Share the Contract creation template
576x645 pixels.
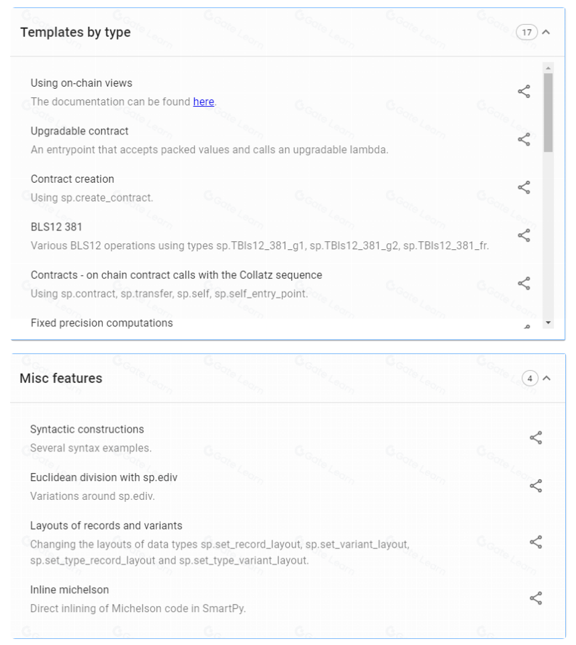pos(524,188)
